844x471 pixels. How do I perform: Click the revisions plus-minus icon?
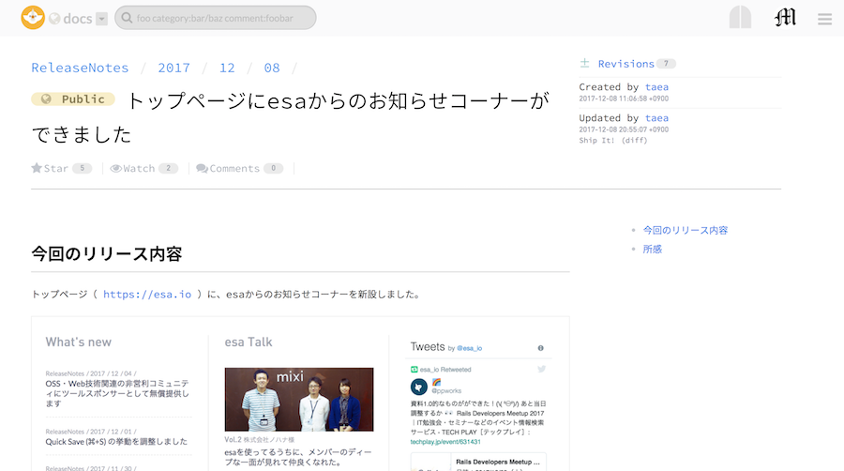coord(584,63)
